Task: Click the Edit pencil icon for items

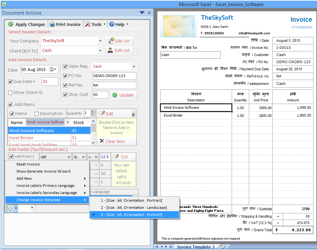Action: click(102, 113)
